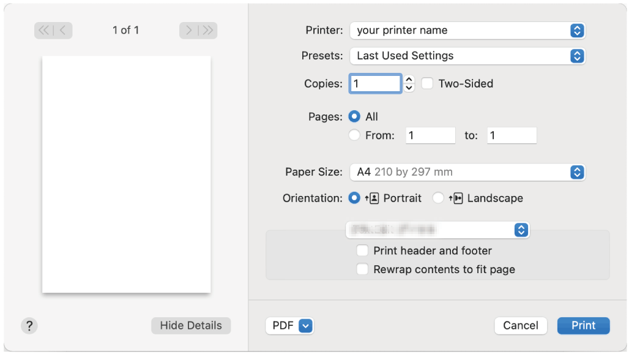Screen dimensions: 629x354
Task: Enable Print header and footer
Action: pos(363,250)
